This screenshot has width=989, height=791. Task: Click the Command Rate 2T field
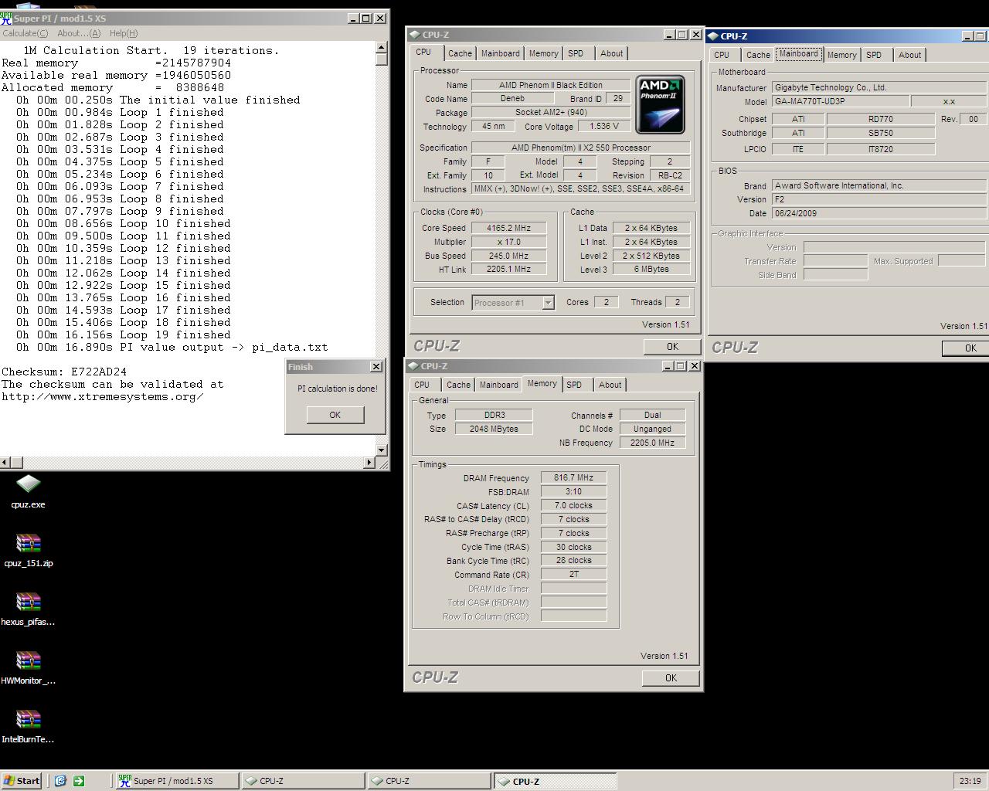(x=573, y=574)
